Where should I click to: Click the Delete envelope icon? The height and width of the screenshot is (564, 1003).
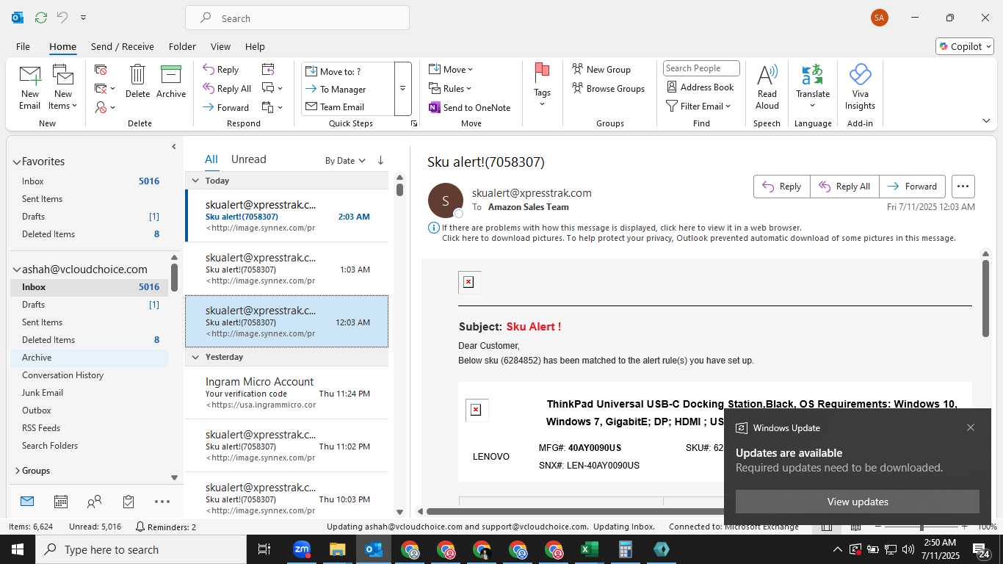coord(137,82)
